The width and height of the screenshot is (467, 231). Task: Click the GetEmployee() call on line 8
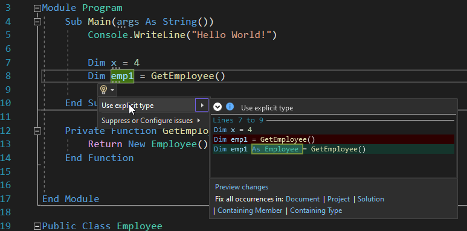pyautogui.click(x=188, y=77)
